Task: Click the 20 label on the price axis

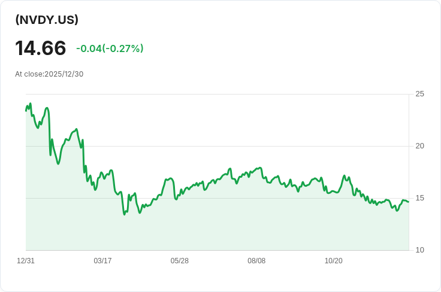Action: [420, 146]
